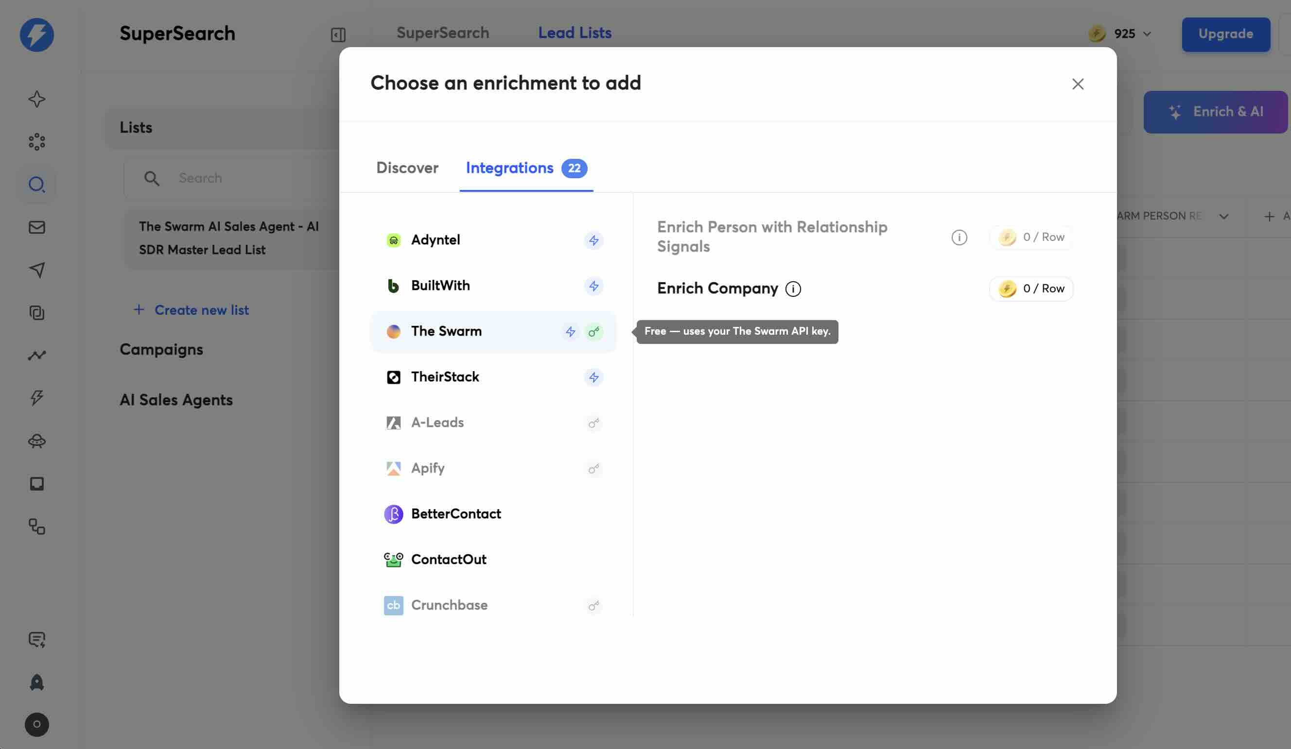This screenshot has width=1291, height=749.
Task: Open the lightning bolt sidebar icon
Action: coord(37,398)
